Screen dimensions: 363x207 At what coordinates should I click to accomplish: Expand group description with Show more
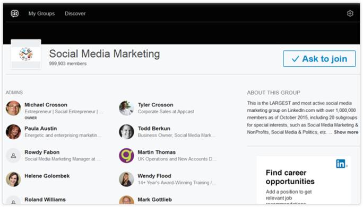(346, 132)
